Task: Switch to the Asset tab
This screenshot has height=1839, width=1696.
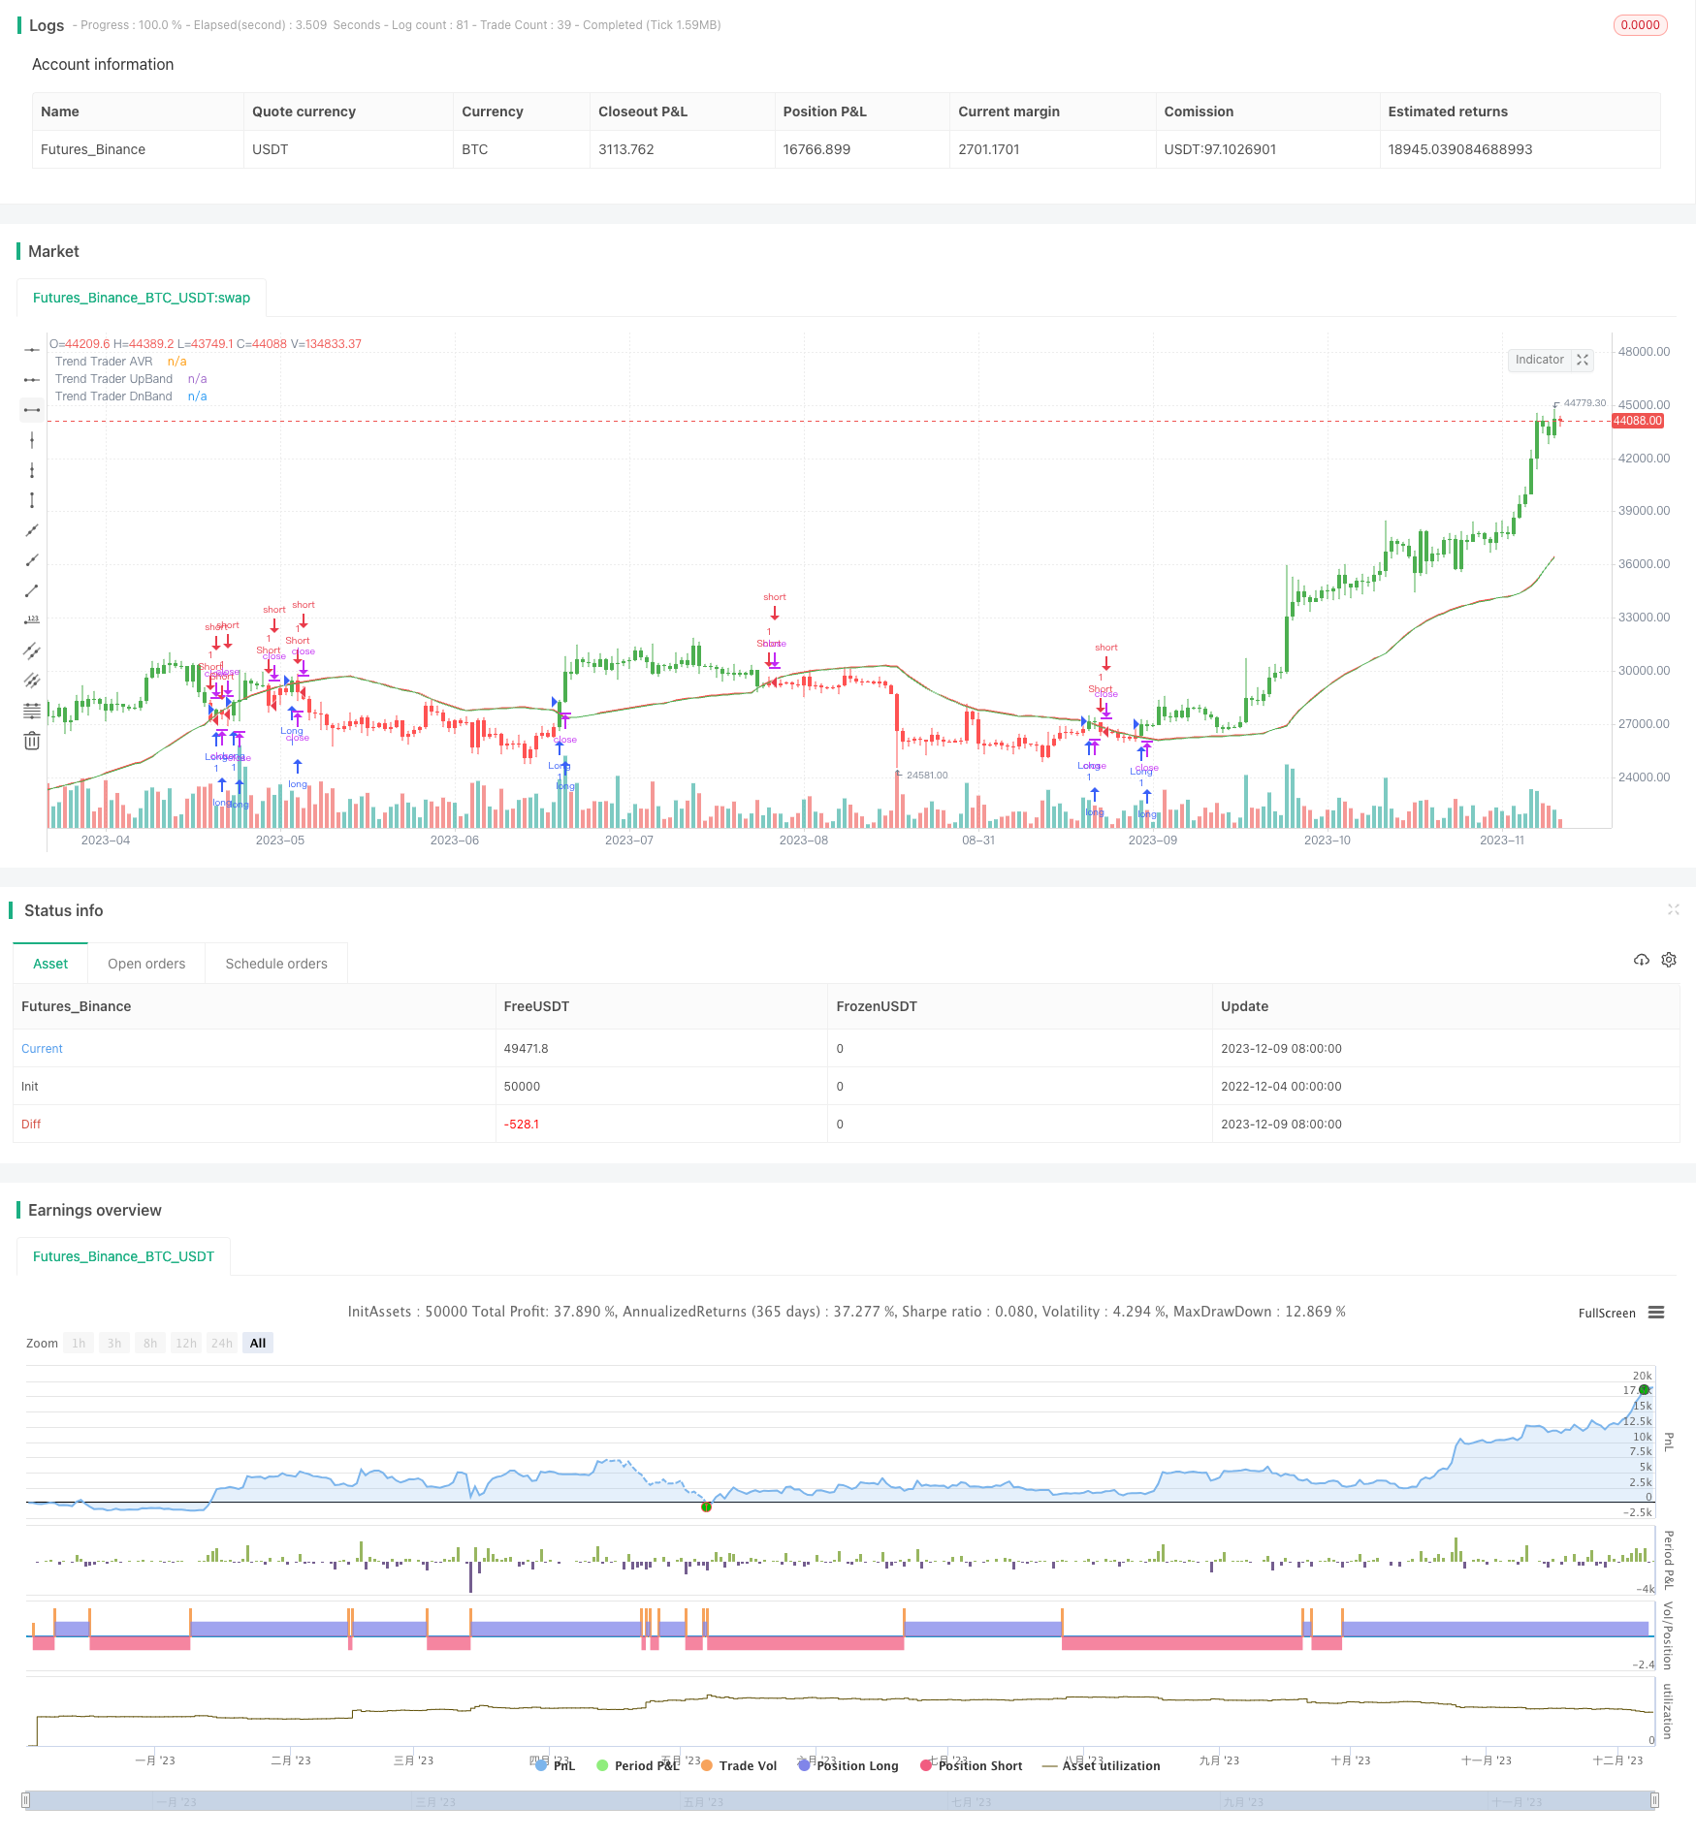Action: [50, 964]
